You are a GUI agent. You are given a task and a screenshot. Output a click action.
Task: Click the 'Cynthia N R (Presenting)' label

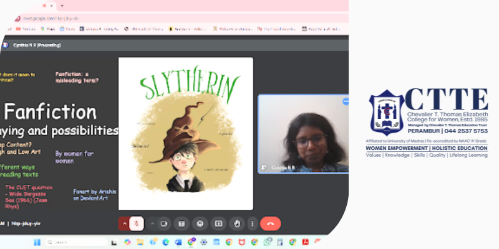pos(37,45)
